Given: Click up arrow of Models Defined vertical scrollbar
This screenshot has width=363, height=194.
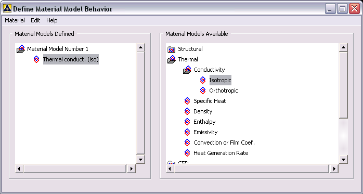Looking at the screenshot, I should 140,48.
